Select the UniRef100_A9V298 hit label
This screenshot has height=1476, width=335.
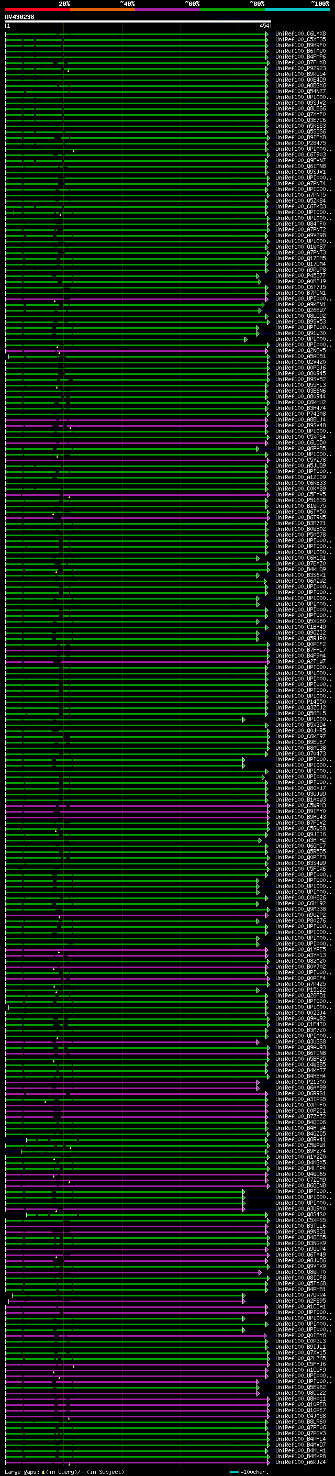coord(300,236)
